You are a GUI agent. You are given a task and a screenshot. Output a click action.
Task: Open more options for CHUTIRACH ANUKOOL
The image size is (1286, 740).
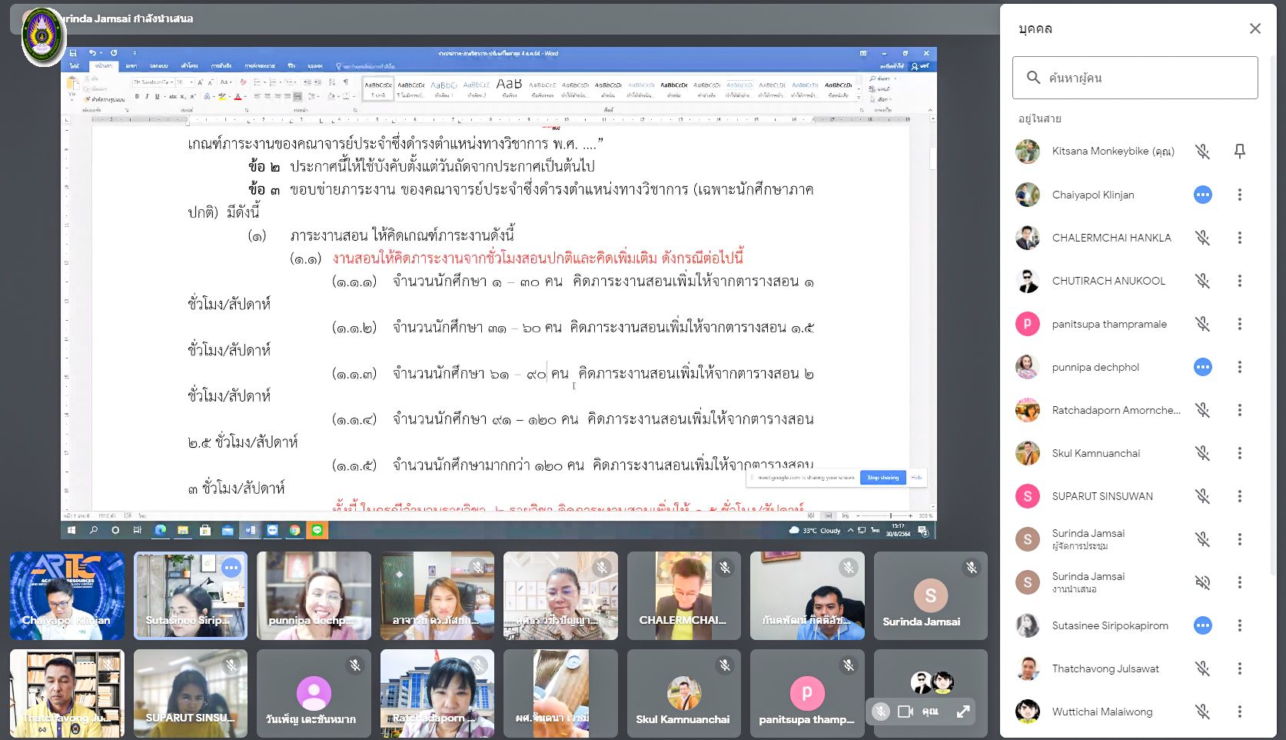[x=1239, y=281]
